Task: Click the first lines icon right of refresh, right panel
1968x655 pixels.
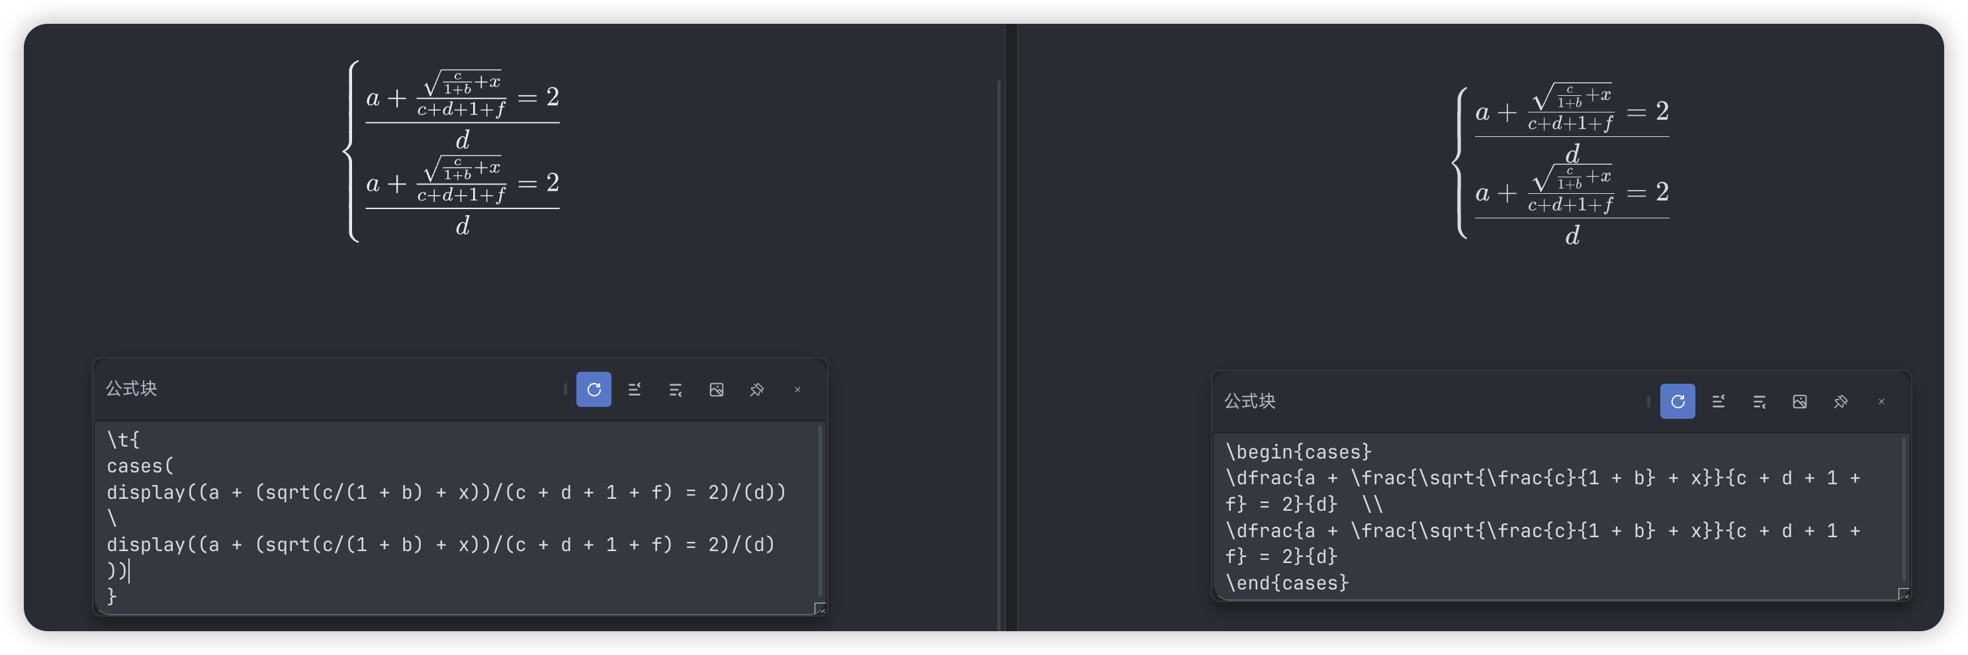Action: pos(1718,402)
